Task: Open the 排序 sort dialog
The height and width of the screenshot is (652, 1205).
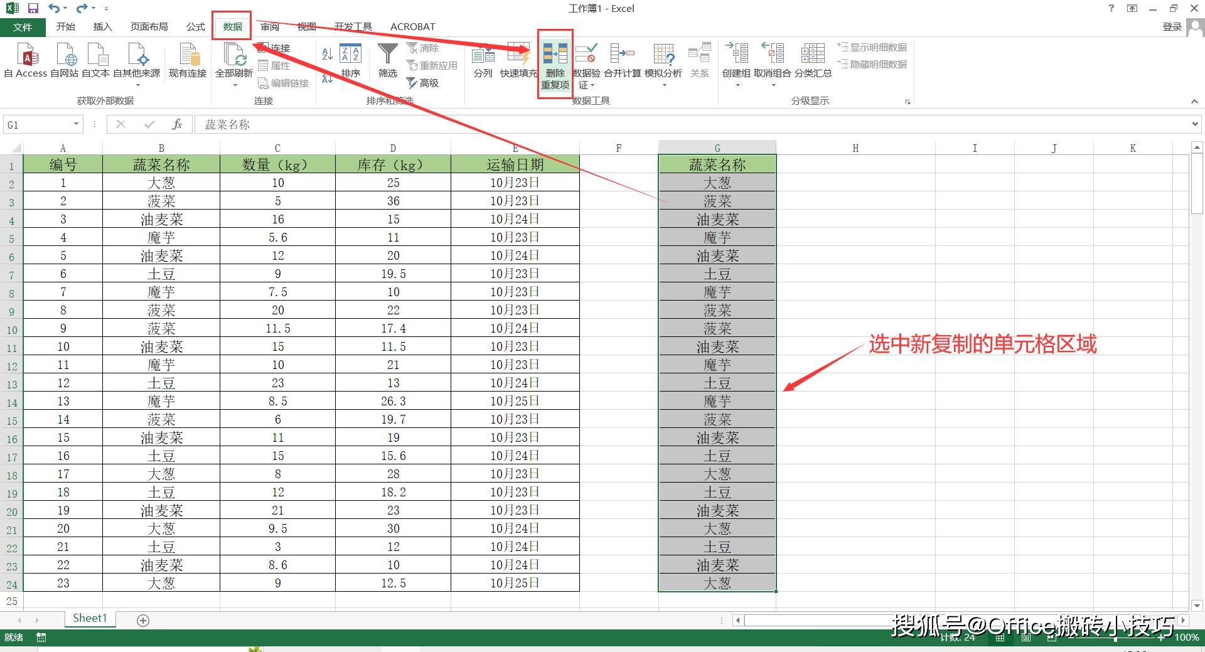Action: click(x=350, y=60)
